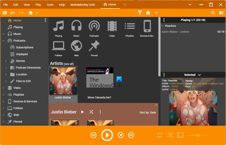Open Devices & Services phone tile
This screenshot has height=145, width=226.
pos(147,27)
